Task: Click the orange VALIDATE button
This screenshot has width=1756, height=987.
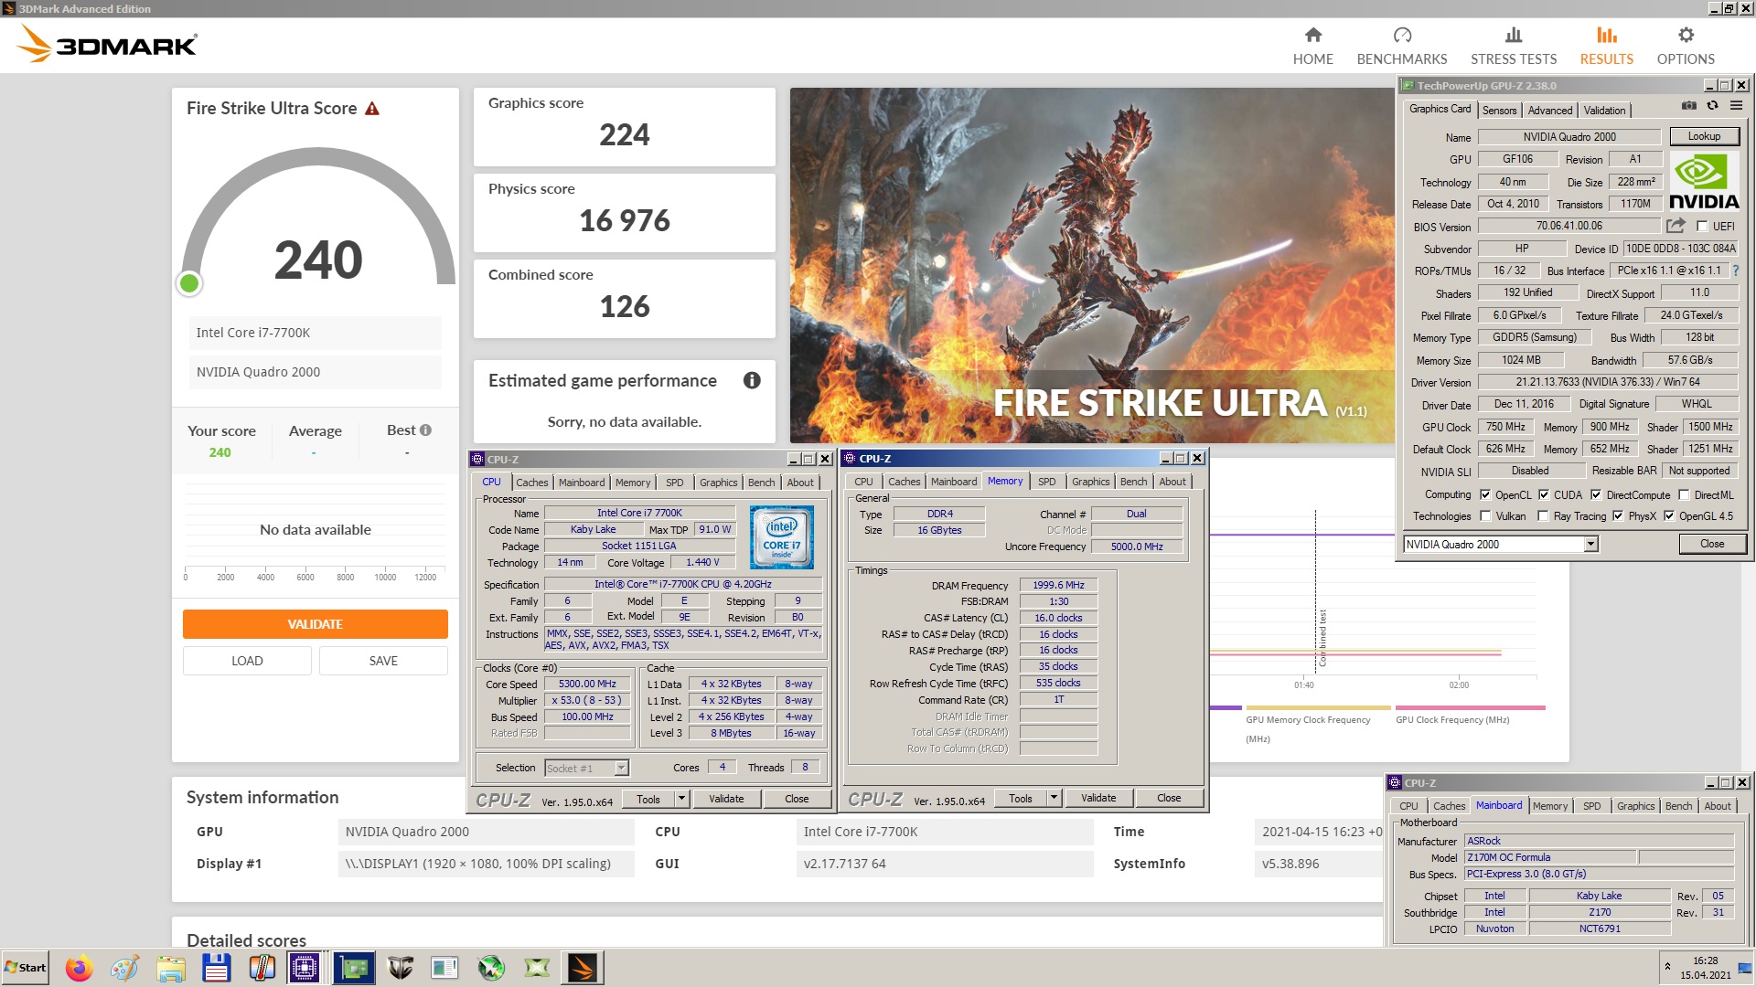Action: tap(316, 624)
